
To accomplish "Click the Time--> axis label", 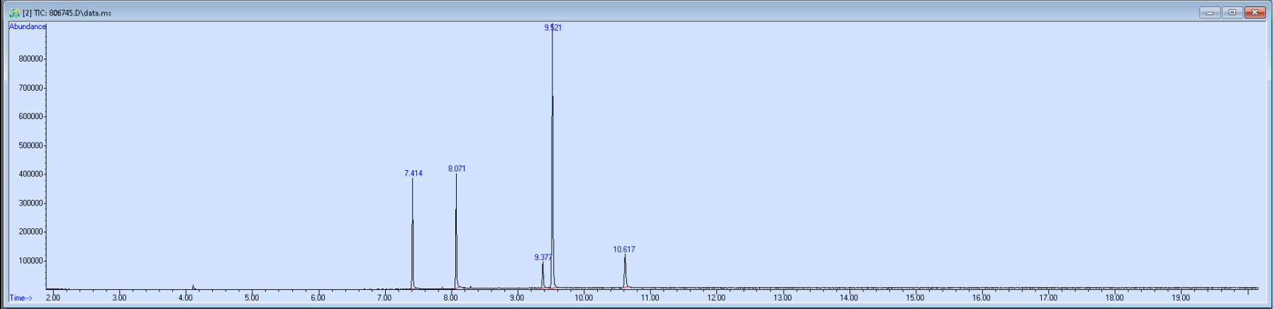I will pyautogui.click(x=21, y=298).
